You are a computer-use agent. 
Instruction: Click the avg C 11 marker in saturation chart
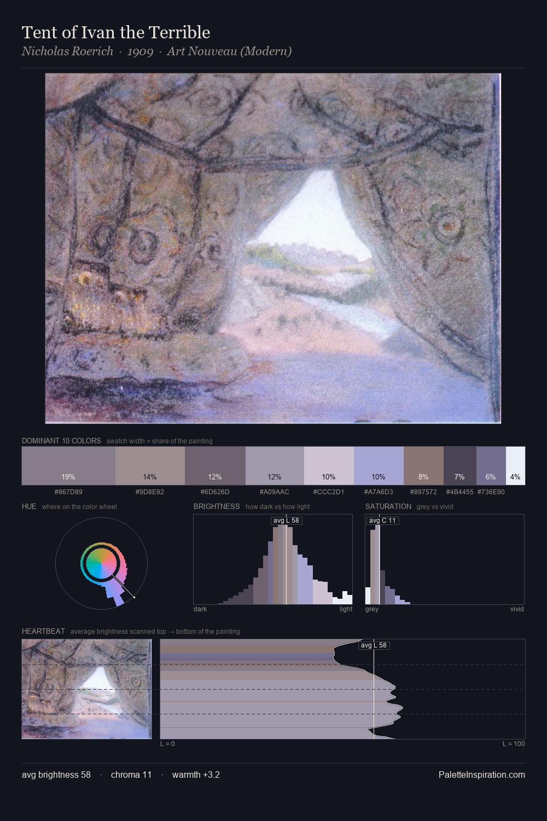(382, 521)
